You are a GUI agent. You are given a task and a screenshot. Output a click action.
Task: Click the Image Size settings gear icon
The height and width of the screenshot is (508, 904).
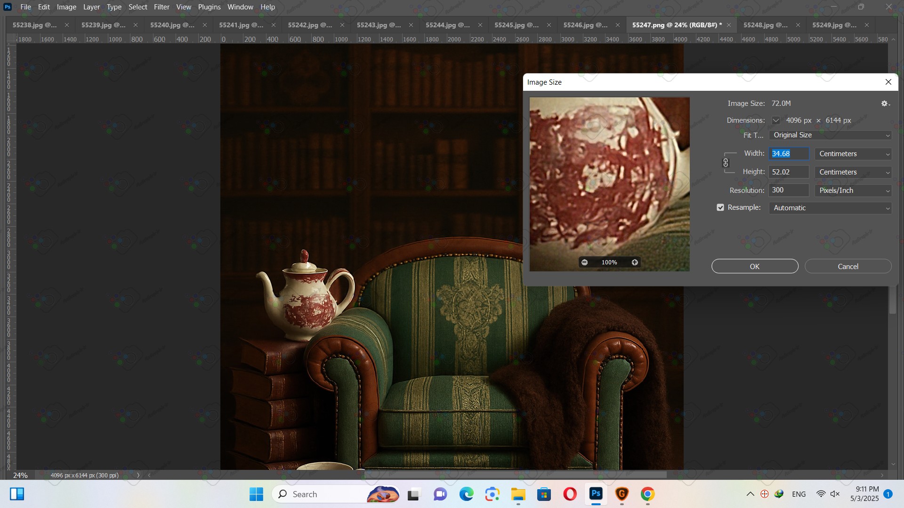point(885,103)
